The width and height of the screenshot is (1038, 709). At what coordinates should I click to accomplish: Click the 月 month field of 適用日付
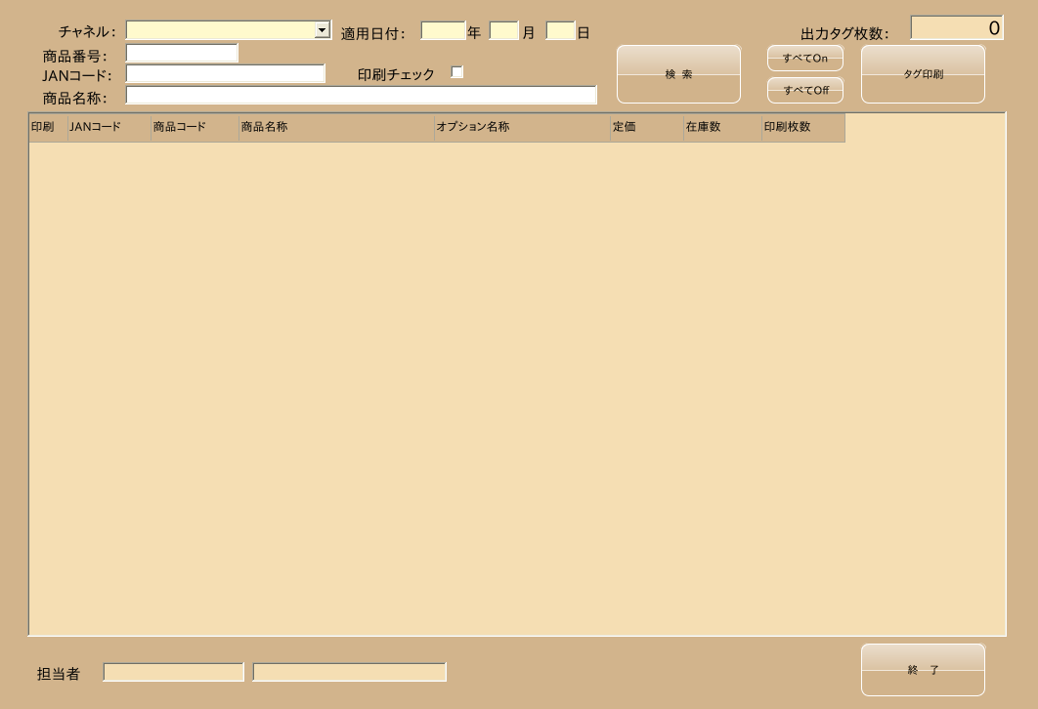coord(503,31)
